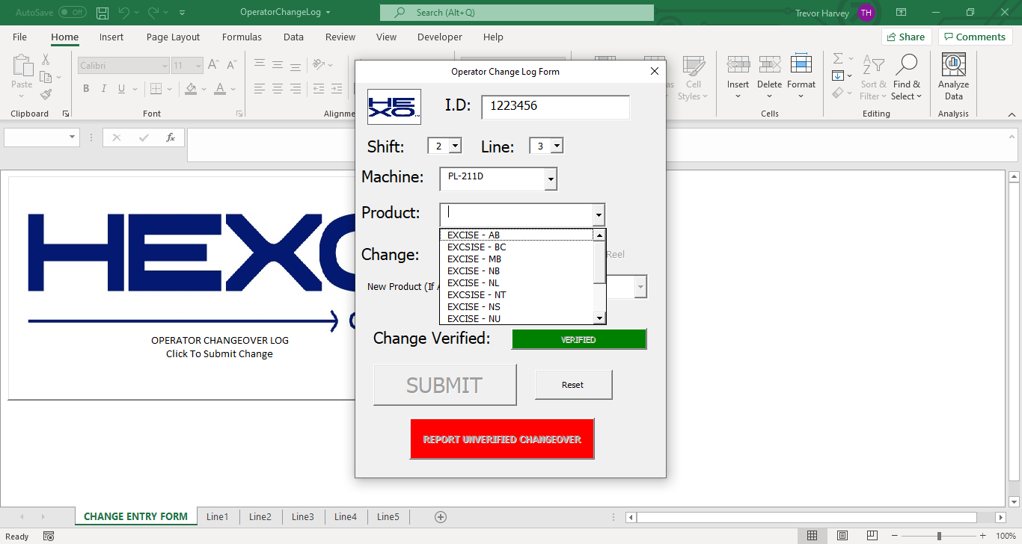Click the Undo arrow icon
The width and height of the screenshot is (1022, 544).
(x=124, y=13)
